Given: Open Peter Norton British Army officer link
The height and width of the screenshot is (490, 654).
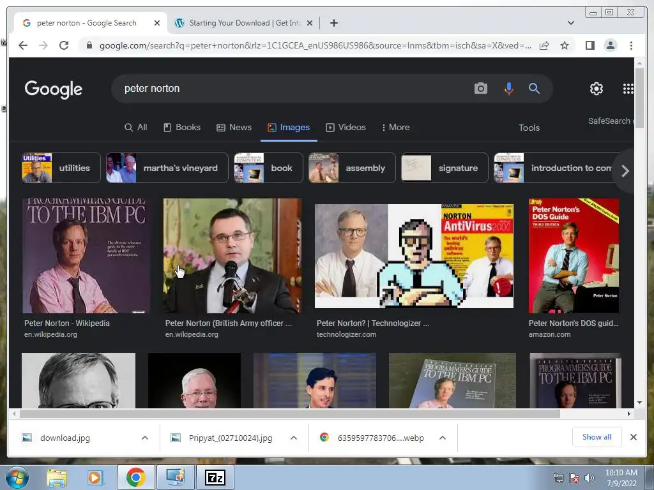Looking at the screenshot, I should coord(228,323).
